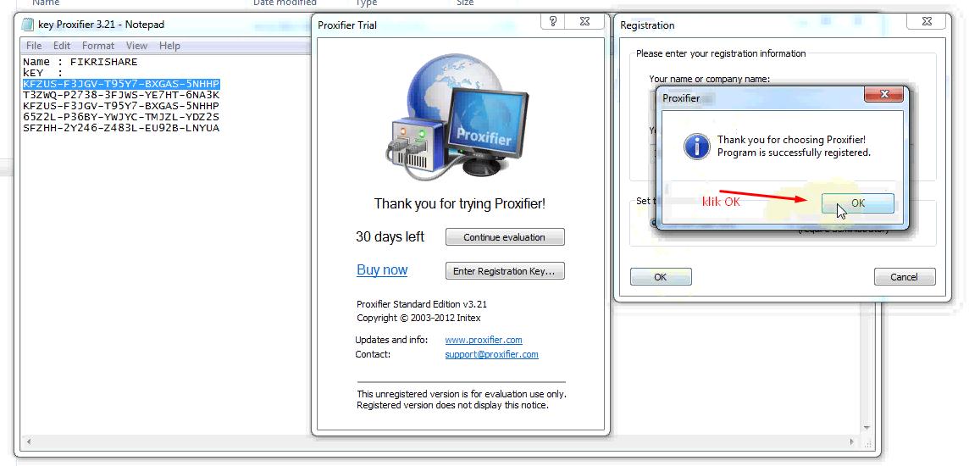
Task: Click the support@proxifier.com contact link
Action: click(x=491, y=355)
